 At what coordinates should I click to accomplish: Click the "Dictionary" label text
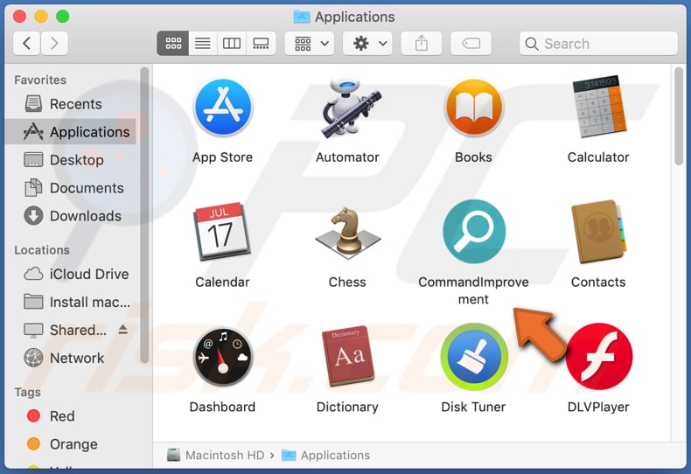[x=348, y=407]
